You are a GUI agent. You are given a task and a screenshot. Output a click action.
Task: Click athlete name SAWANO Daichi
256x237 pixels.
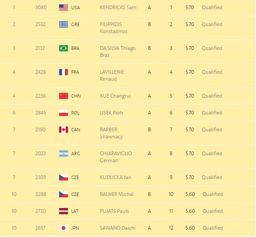point(118,228)
